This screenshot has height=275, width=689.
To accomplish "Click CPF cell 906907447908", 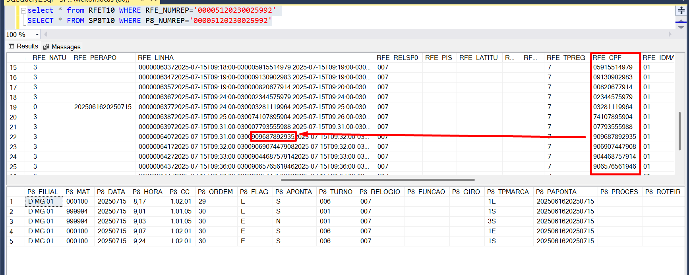I will (615, 147).
